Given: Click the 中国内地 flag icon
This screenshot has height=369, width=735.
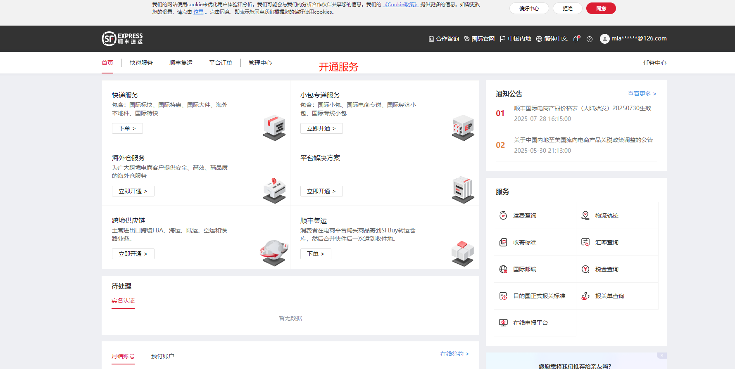Looking at the screenshot, I should 503,39.
